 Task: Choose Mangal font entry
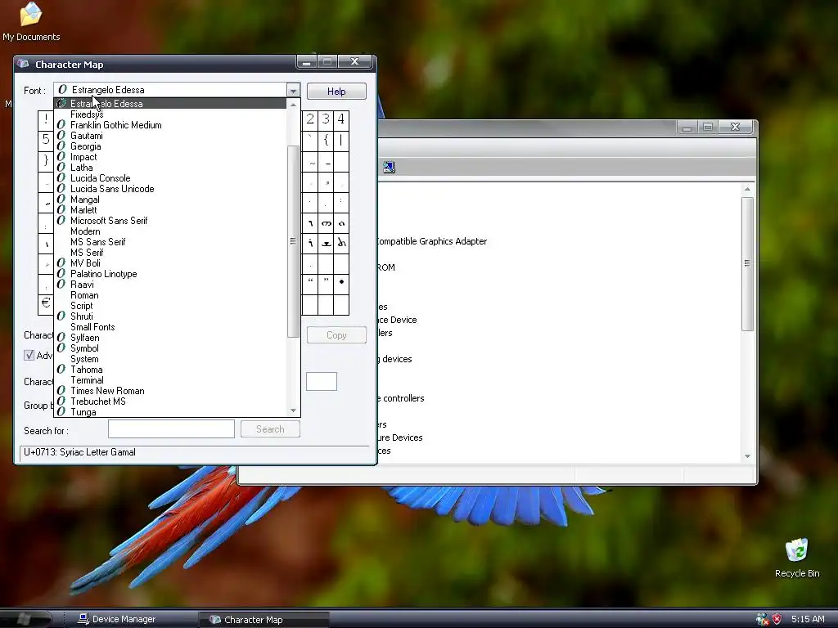tap(170, 200)
